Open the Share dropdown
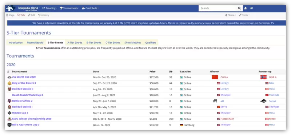 [x=231, y=15]
